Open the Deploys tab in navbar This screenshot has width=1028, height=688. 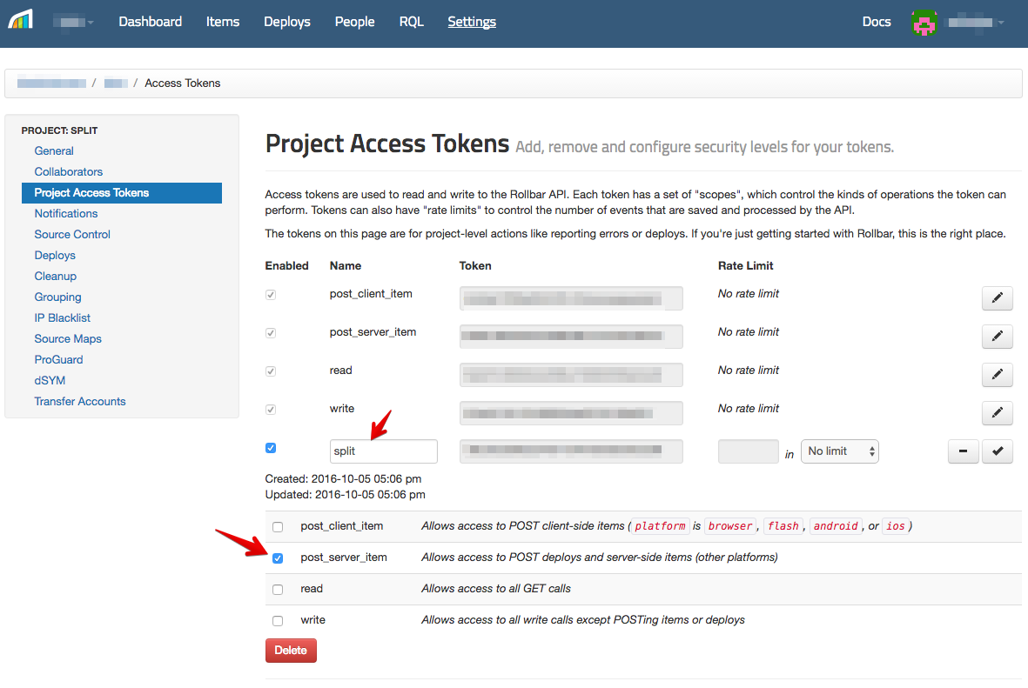pos(287,22)
